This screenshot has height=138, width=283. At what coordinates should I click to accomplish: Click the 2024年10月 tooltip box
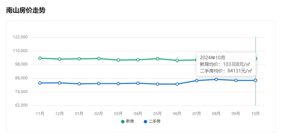click(x=226, y=64)
